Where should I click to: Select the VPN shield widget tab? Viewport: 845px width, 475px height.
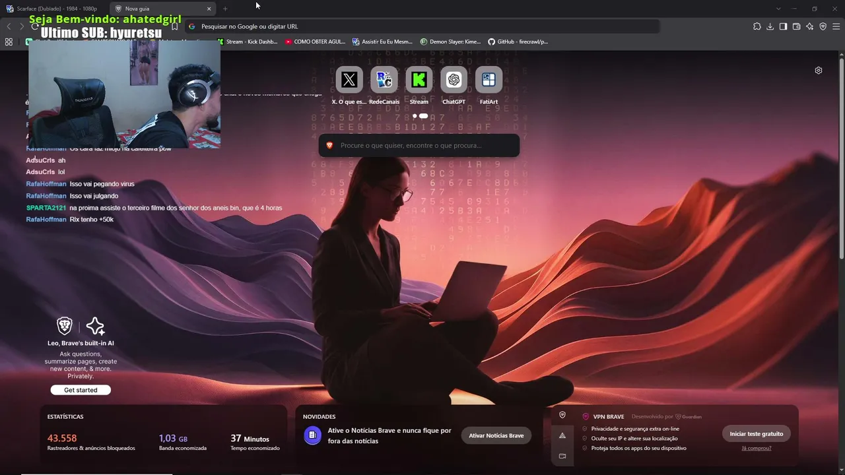[x=562, y=415]
